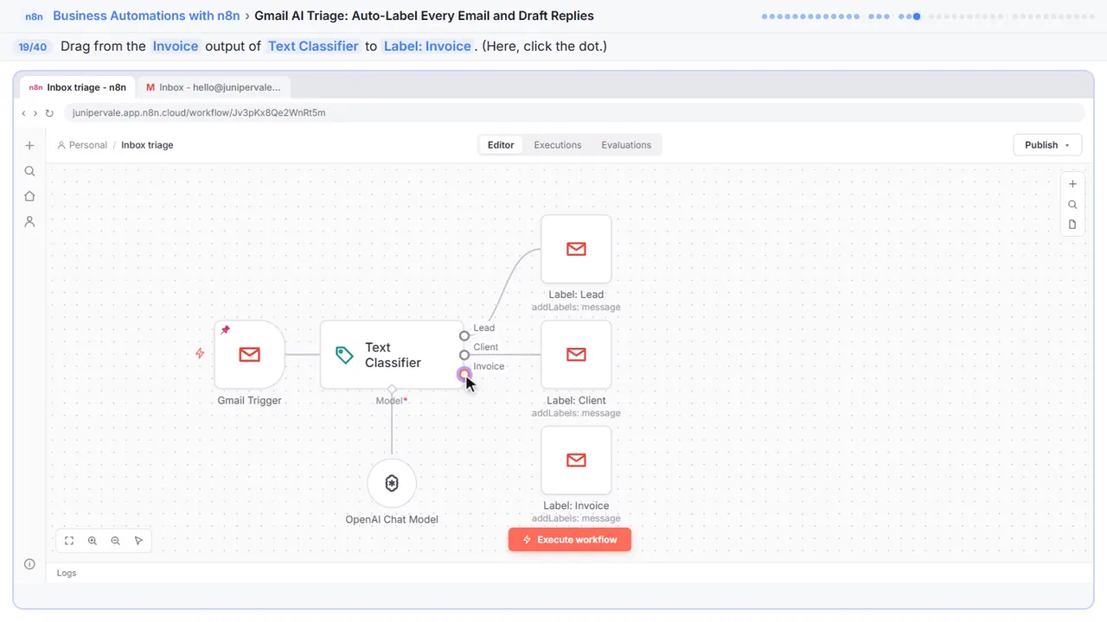This screenshot has width=1107, height=622.
Task: Select the OpenAI Chat Model node
Action: click(392, 484)
